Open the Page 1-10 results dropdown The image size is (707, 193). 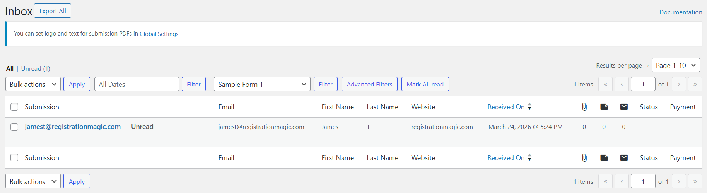675,65
